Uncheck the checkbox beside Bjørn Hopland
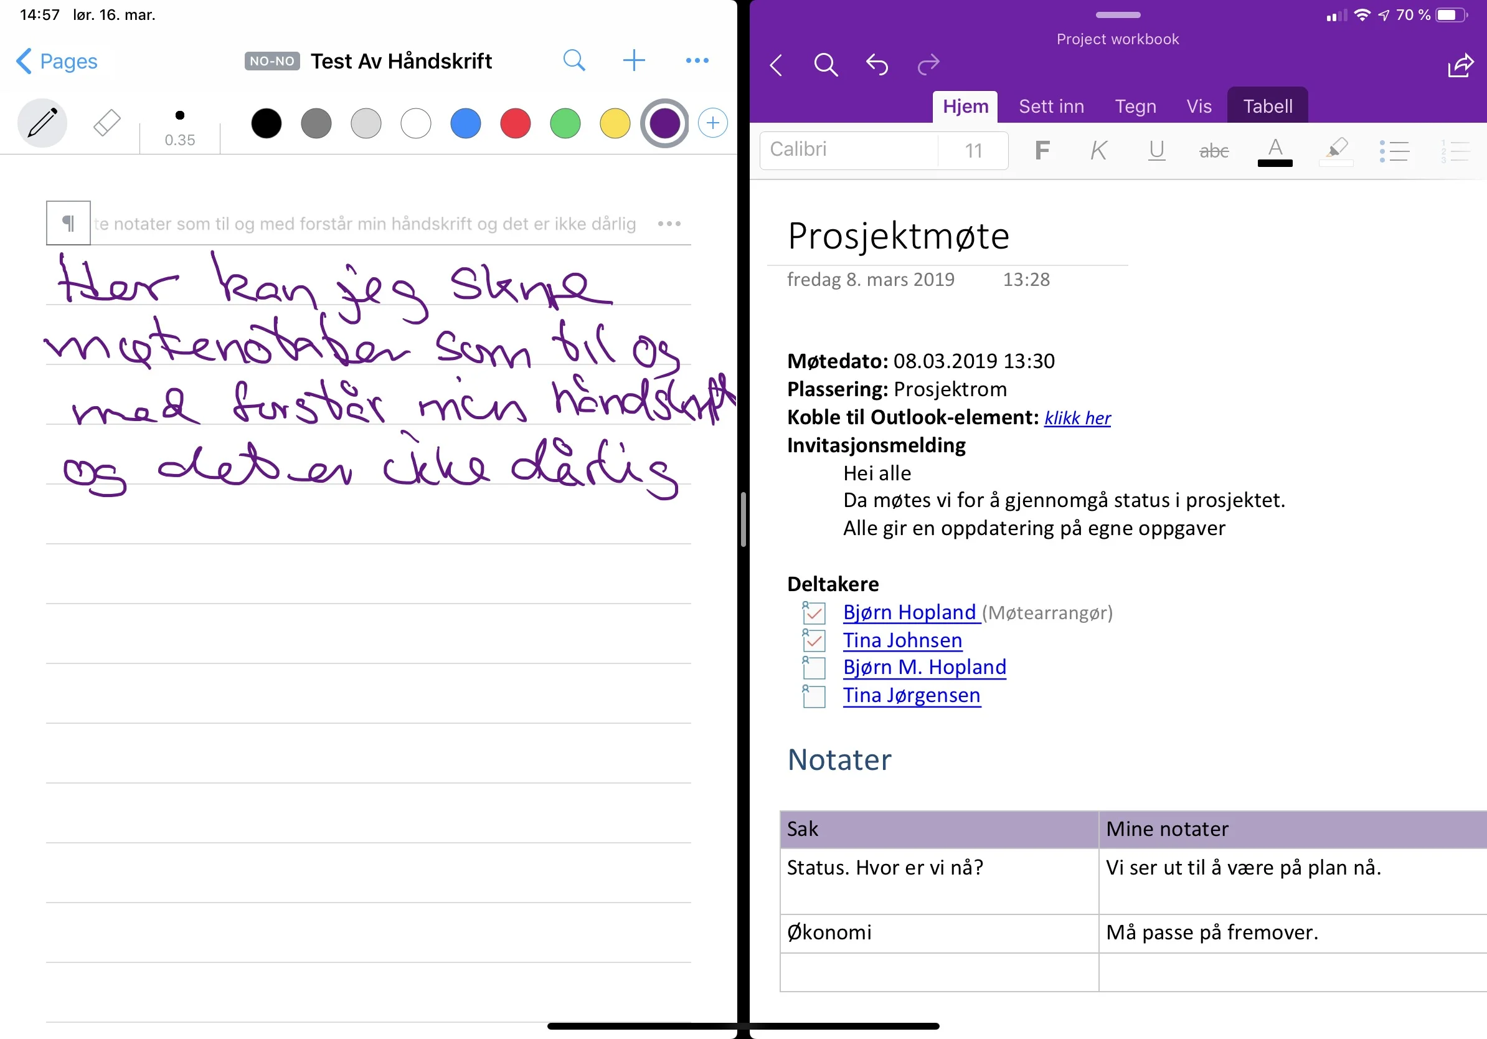The image size is (1487, 1039). pos(813,613)
